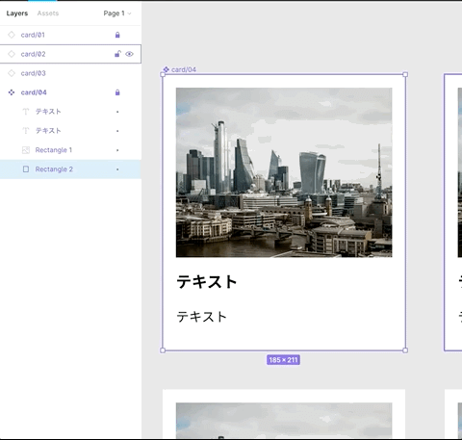Screen dimensions: 462x440
Task: Click the card/04 main component icon
Action: click(12, 92)
